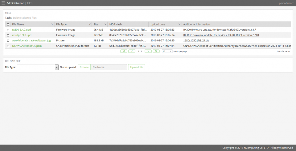Open the hamburger navigation menu
Viewport: 296px width, 151px height.
click(x=3, y=3)
